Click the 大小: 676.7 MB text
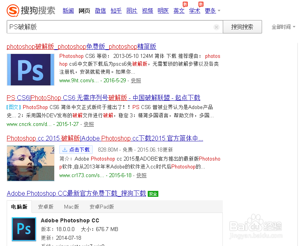 pos(99,229)
